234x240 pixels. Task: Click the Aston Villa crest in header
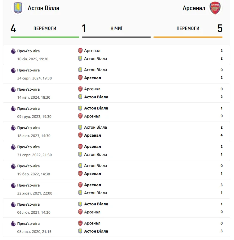pyautogui.click(x=18, y=8)
